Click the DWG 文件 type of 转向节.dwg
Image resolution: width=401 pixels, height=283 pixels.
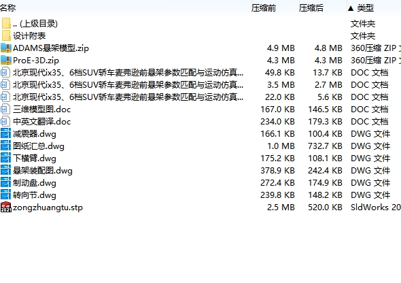tap(370, 195)
